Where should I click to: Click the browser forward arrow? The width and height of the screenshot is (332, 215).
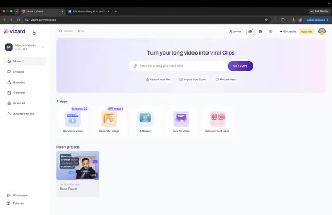click(11, 20)
